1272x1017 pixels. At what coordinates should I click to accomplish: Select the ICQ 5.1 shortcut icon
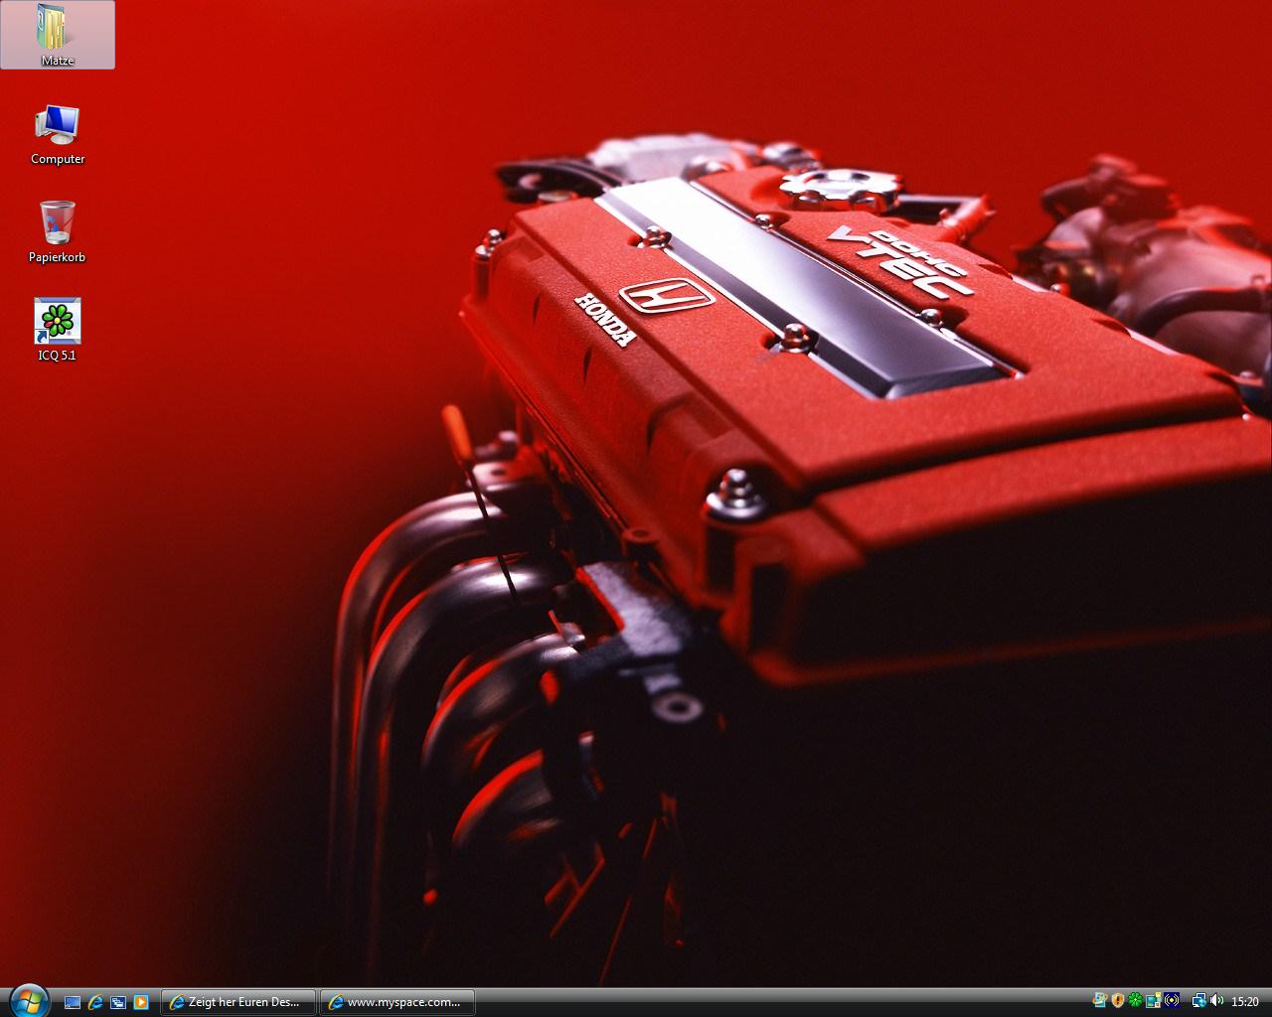58,330
